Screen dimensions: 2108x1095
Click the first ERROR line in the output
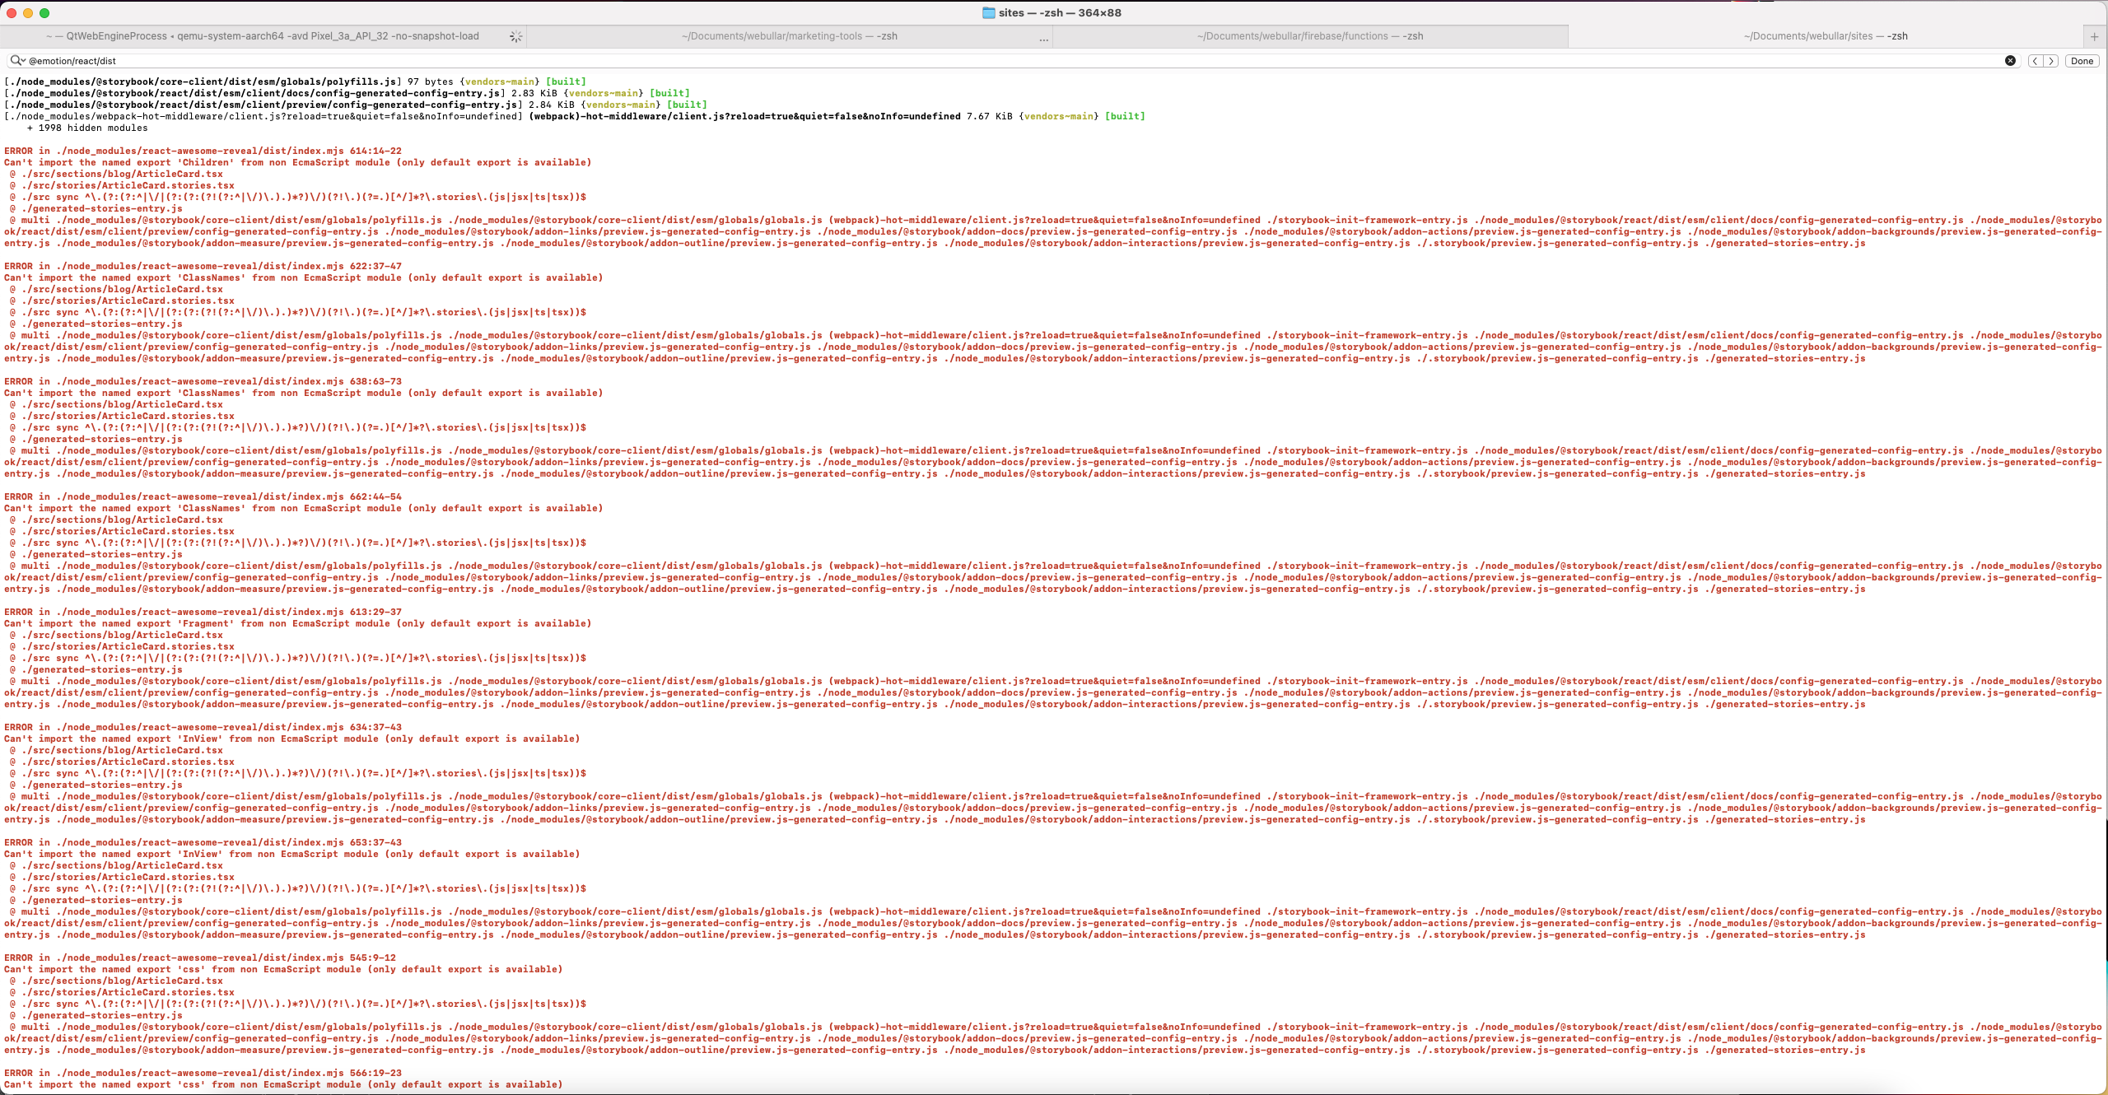pos(202,151)
